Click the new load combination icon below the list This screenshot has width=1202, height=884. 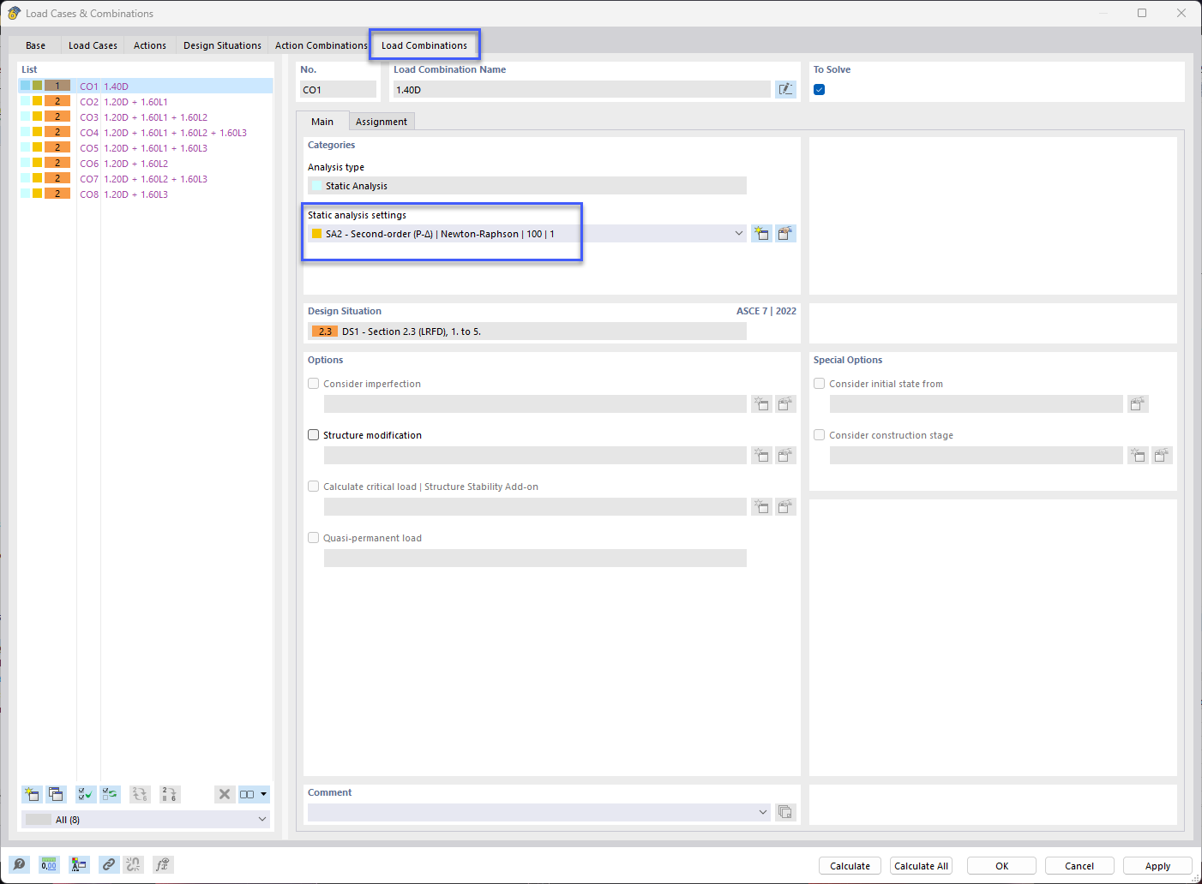pyautogui.click(x=32, y=794)
